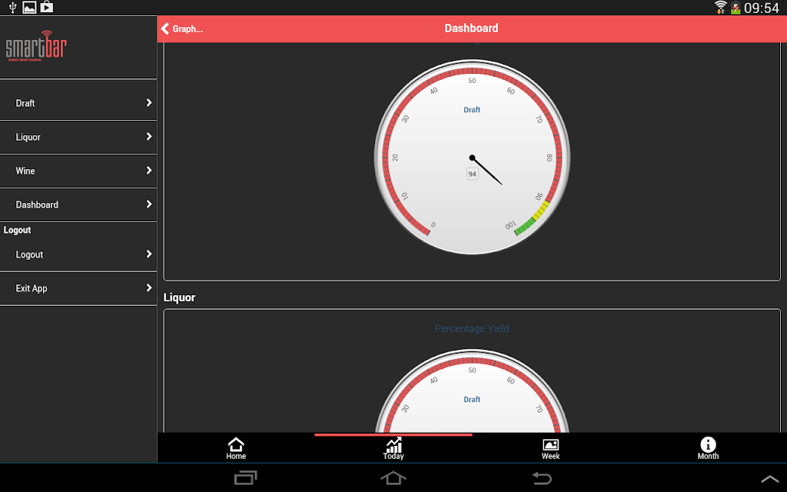Open the Liquor menu item
Image resolution: width=787 pixels, height=492 pixels.
point(78,137)
